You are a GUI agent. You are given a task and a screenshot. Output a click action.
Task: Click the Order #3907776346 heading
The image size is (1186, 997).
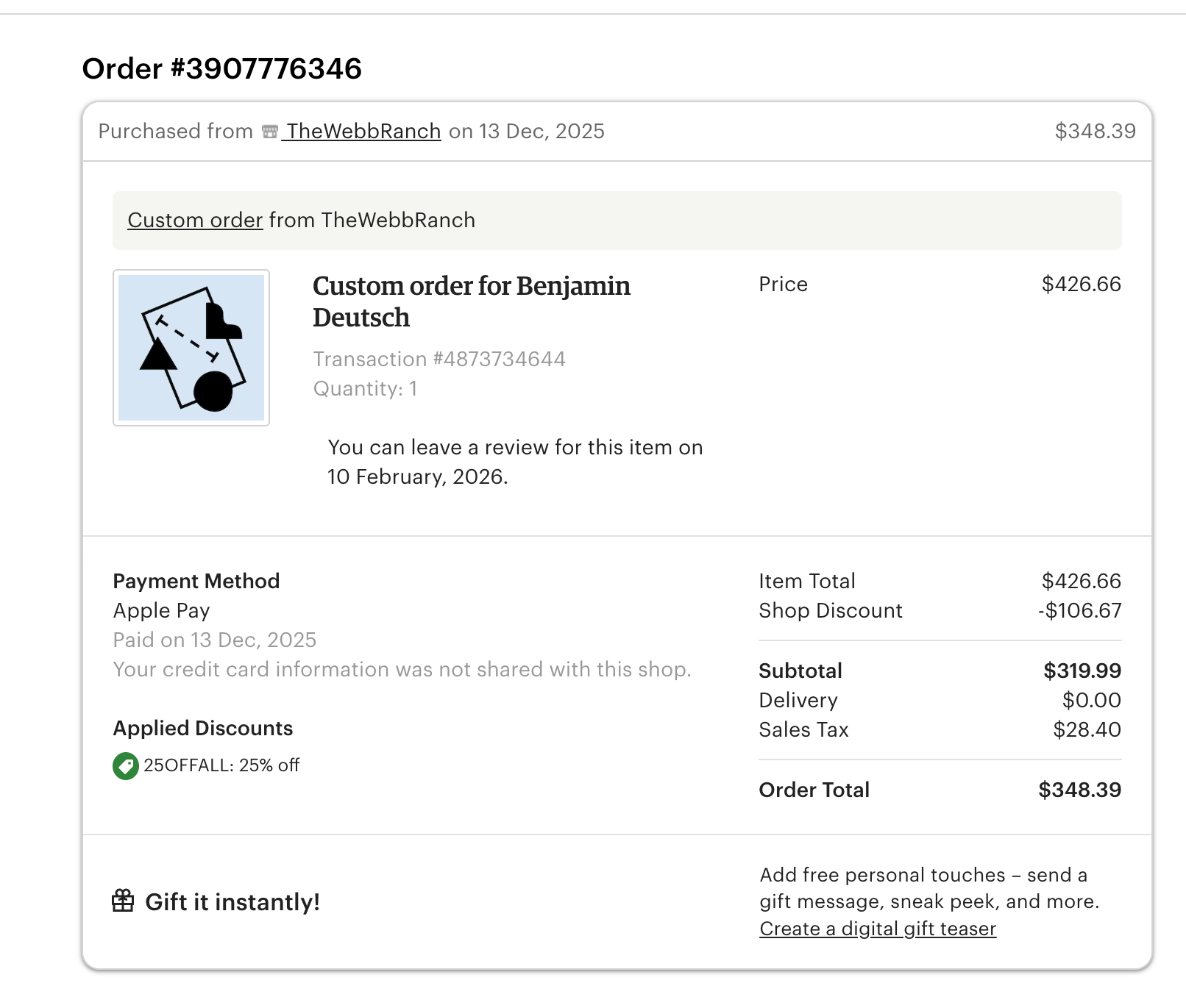(222, 69)
